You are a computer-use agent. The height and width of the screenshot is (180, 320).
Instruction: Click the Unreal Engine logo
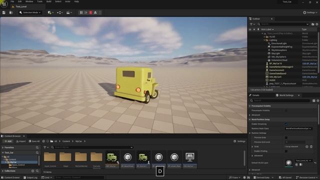(x=4, y=4)
